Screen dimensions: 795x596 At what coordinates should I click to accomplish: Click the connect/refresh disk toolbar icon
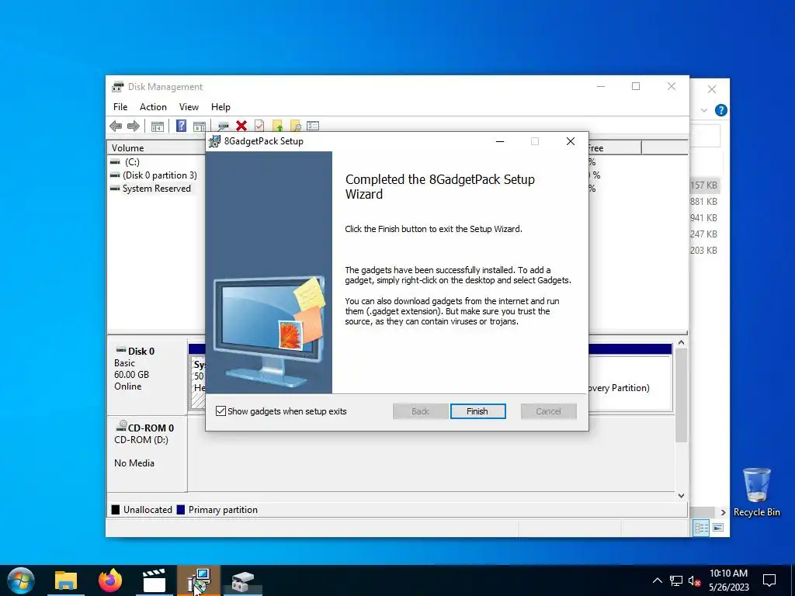(223, 126)
